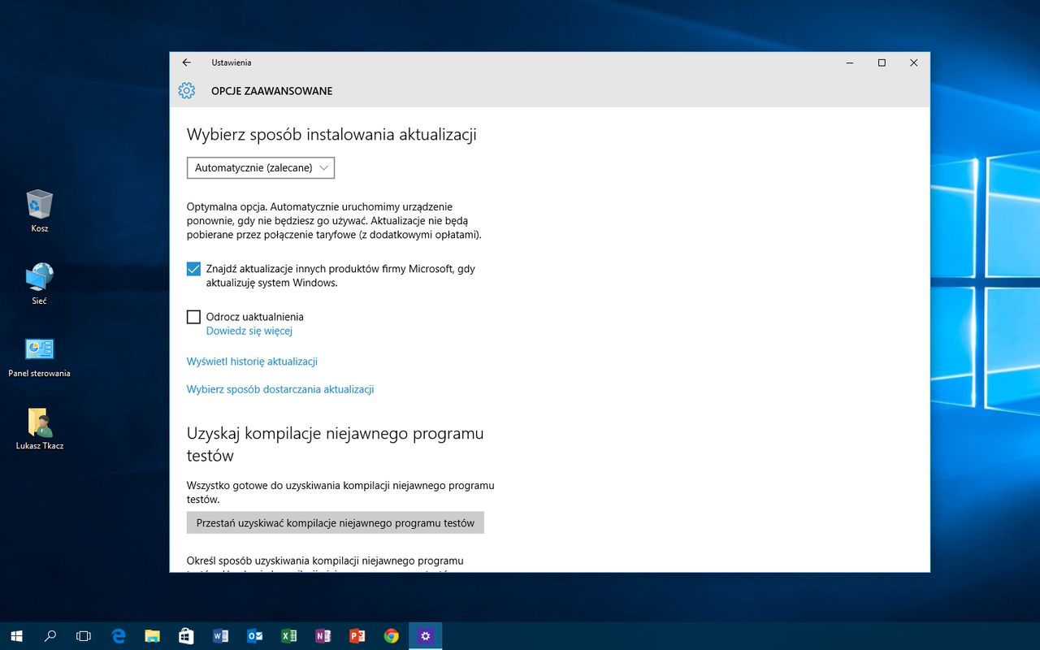This screenshot has height=650, width=1040.
Task: Launch Windows Store from the taskbar
Action: [x=186, y=636]
